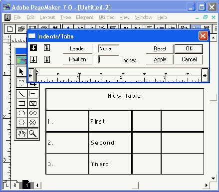Open the Utilities menu
This screenshot has height=192, width=219.
point(107,17)
